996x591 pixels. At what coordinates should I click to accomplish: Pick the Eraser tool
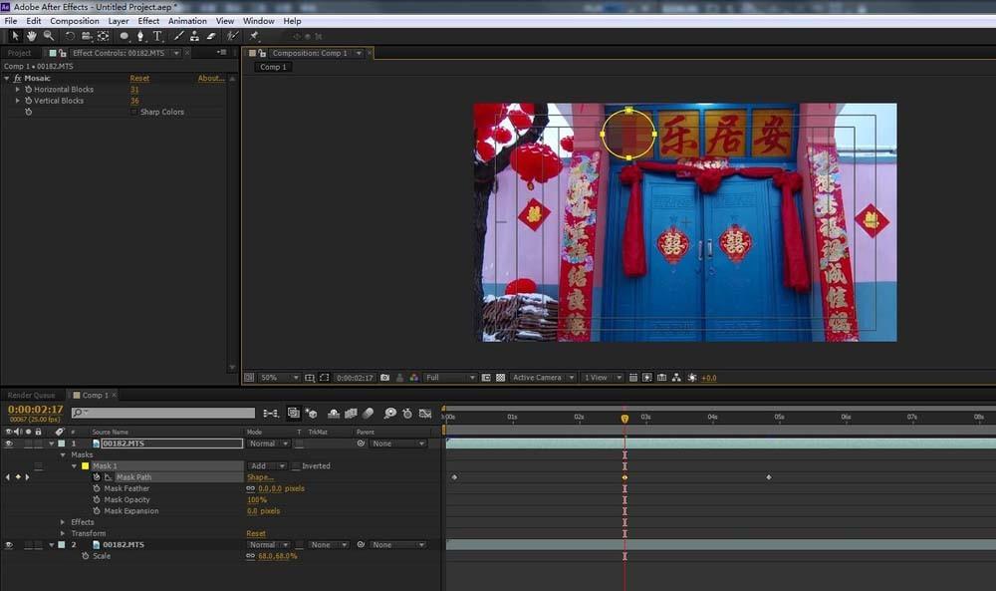211,36
